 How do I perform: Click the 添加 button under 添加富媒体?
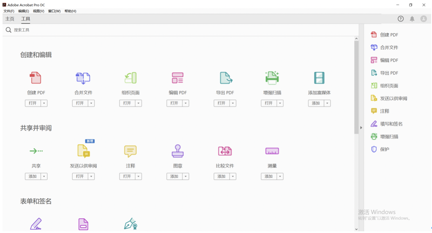[x=316, y=103]
